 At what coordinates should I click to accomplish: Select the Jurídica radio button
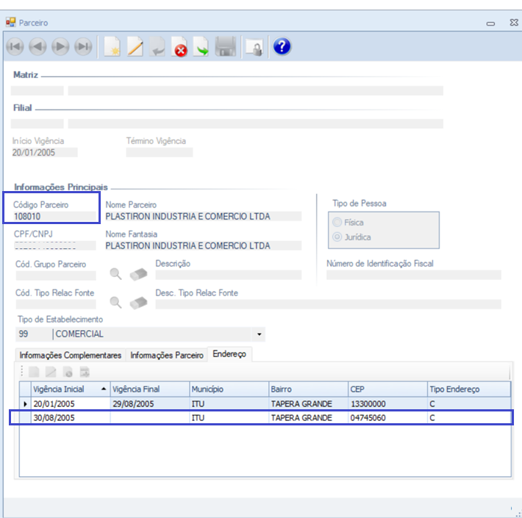pyautogui.click(x=337, y=237)
